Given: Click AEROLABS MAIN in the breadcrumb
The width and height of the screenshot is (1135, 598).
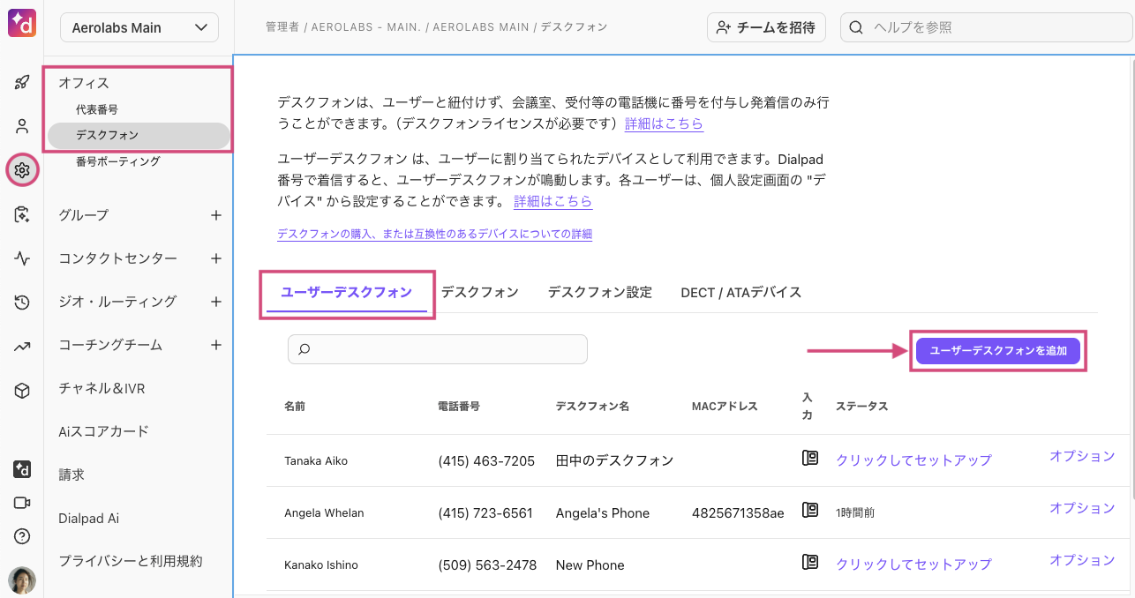Looking at the screenshot, I should [x=480, y=27].
